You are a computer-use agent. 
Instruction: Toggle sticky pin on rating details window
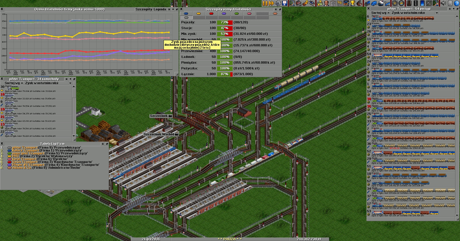tap(280, 9)
